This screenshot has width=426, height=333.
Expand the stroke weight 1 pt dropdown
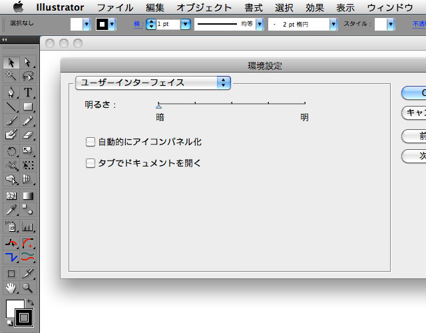click(x=185, y=24)
